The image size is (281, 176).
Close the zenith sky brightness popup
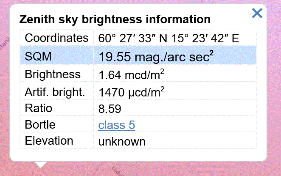(257, 13)
